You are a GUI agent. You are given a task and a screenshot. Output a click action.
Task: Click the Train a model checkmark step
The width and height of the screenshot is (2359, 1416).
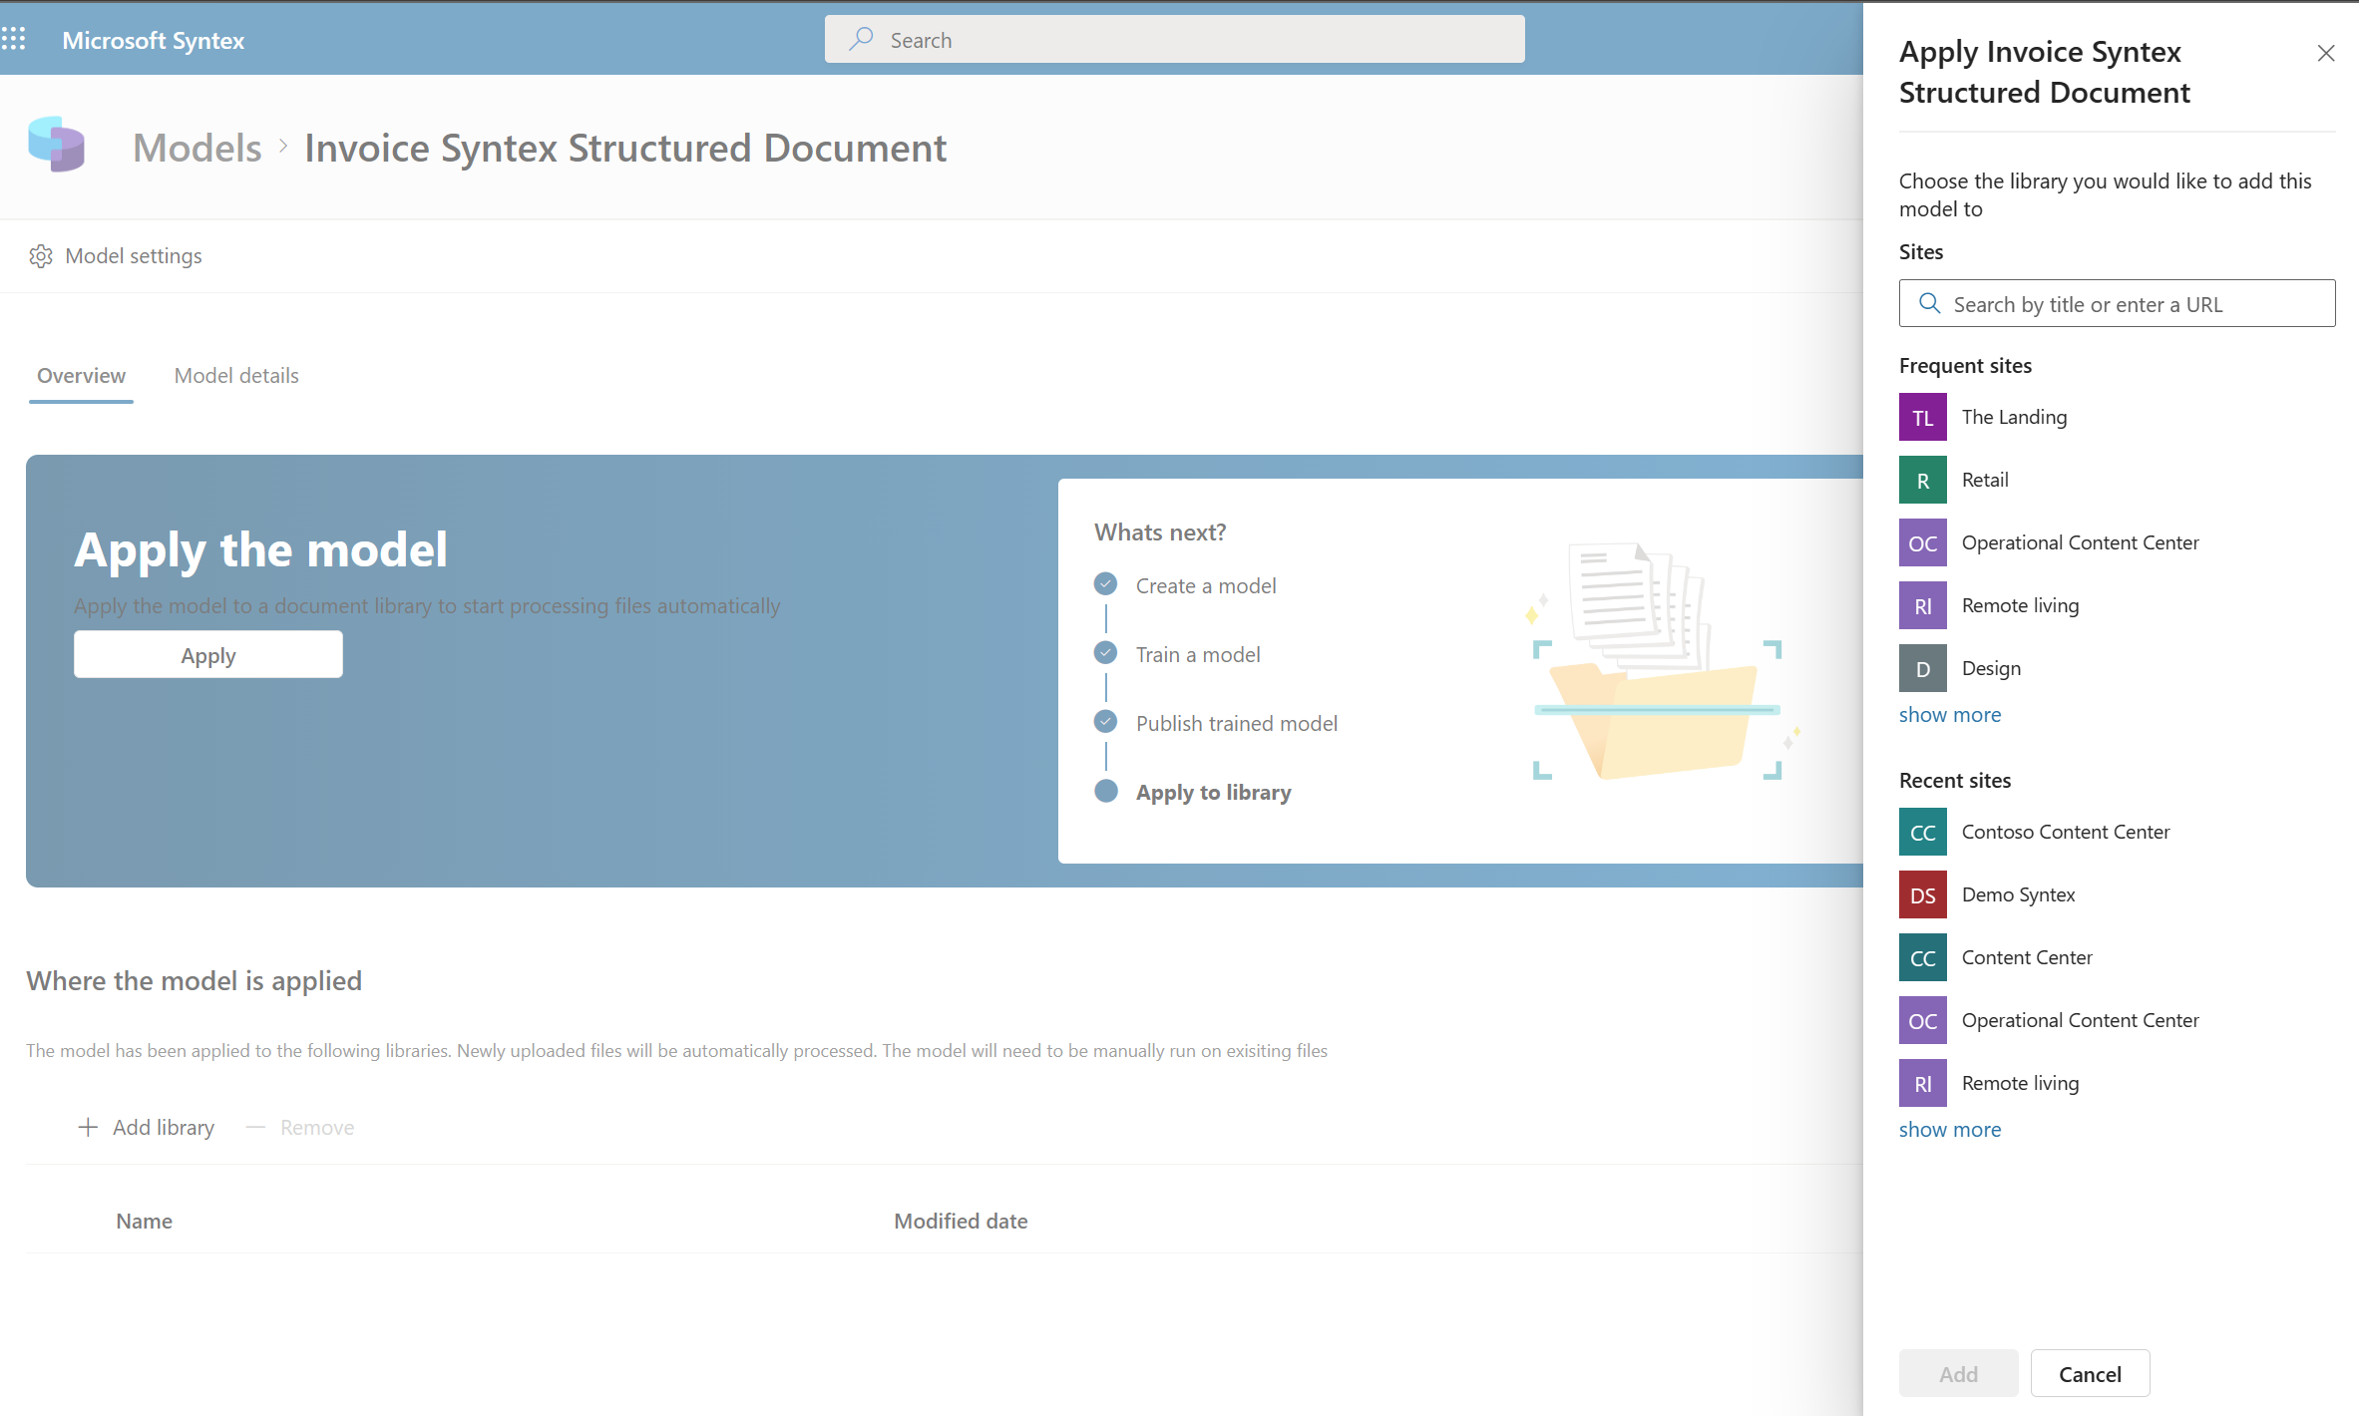(x=1105, y=653)
